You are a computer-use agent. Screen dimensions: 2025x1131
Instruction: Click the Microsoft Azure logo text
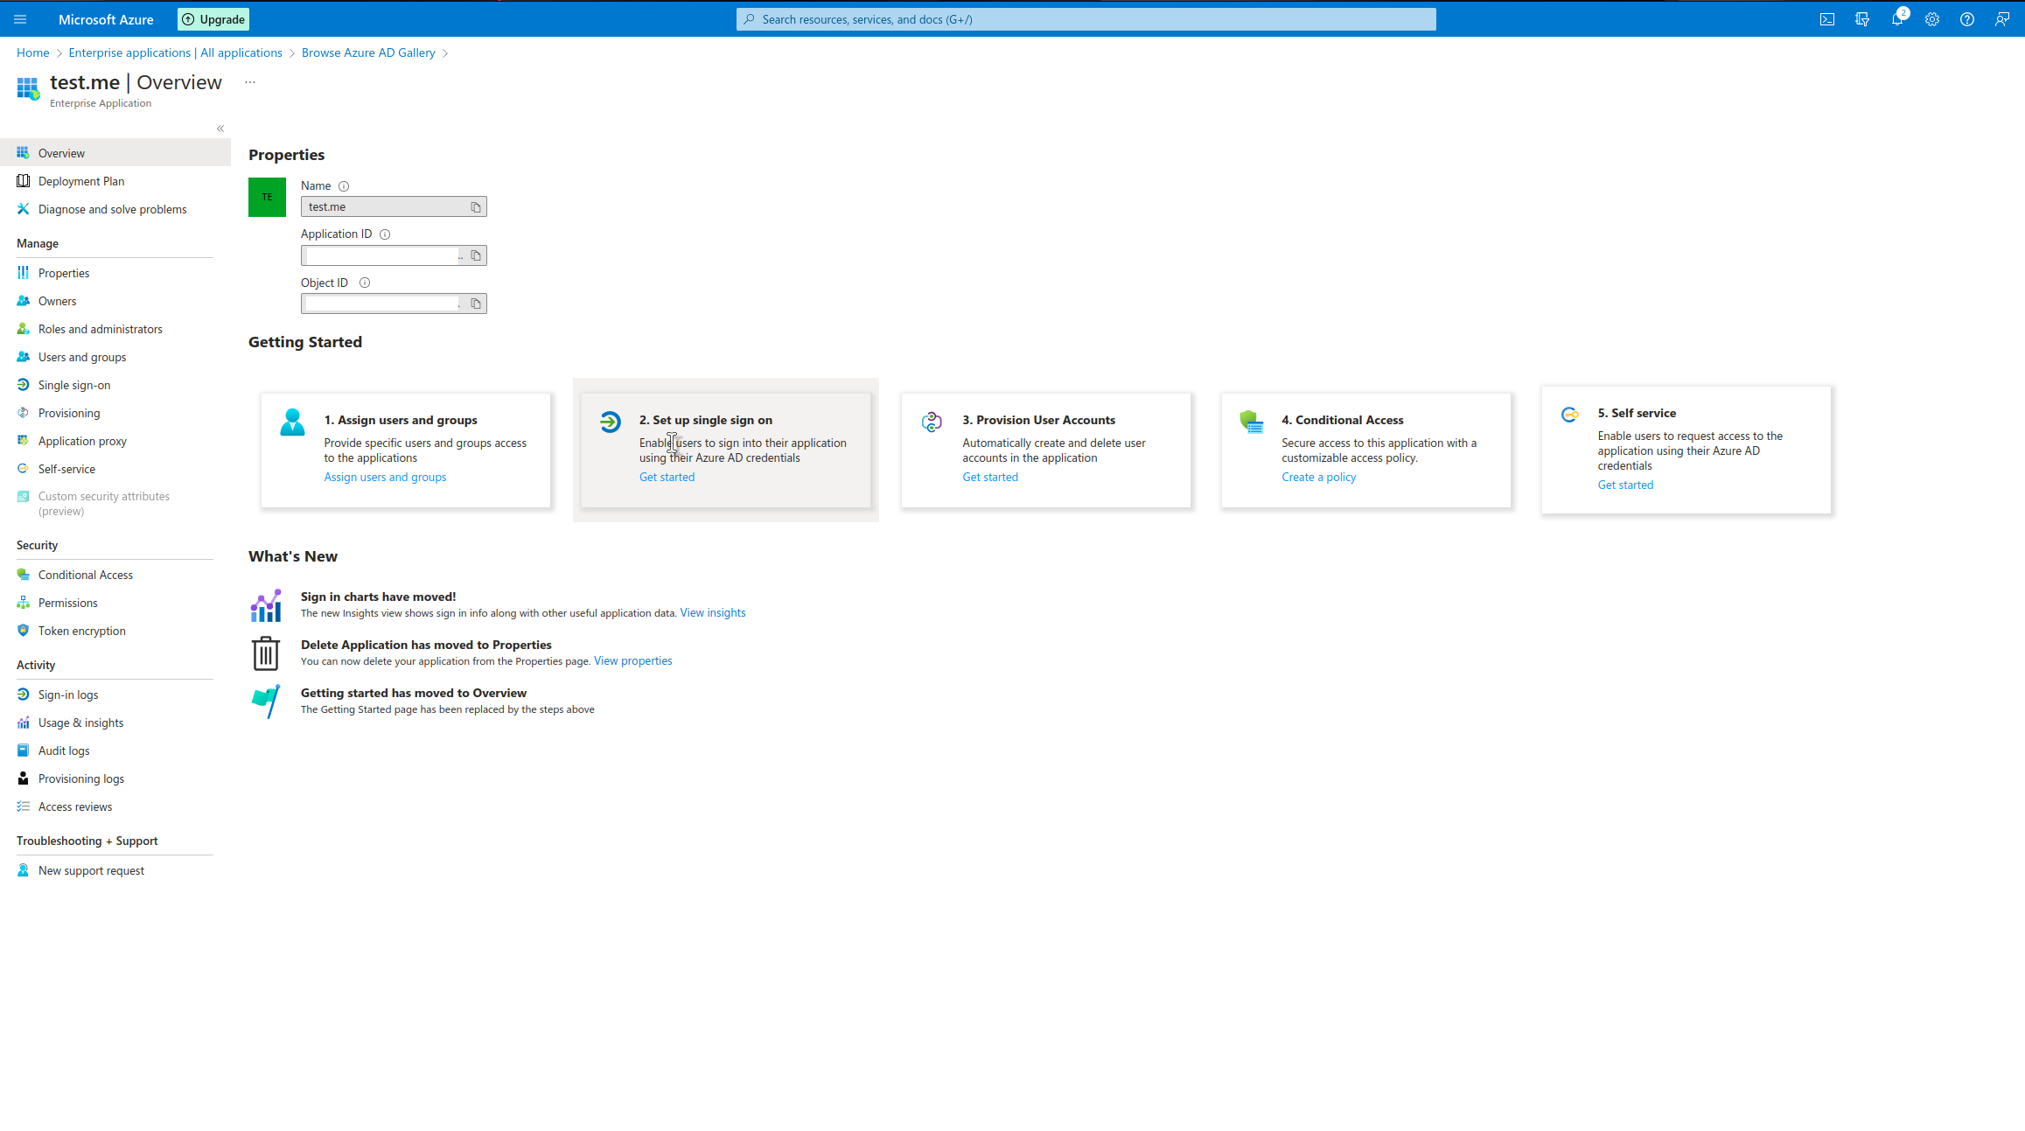point(106,19)
